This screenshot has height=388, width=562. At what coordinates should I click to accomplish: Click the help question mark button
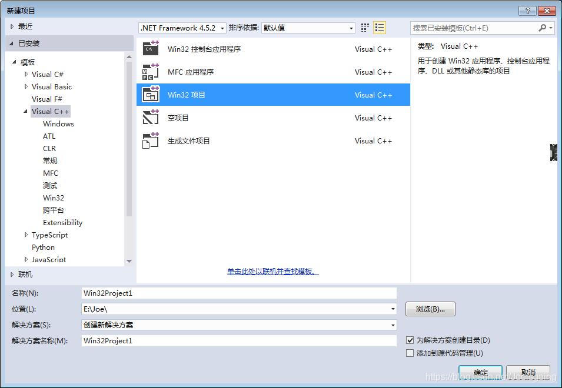pos(528,11)
